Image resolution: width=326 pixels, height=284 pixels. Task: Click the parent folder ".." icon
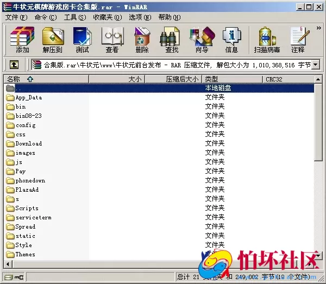pyautogui.click(x=10, y=89)
